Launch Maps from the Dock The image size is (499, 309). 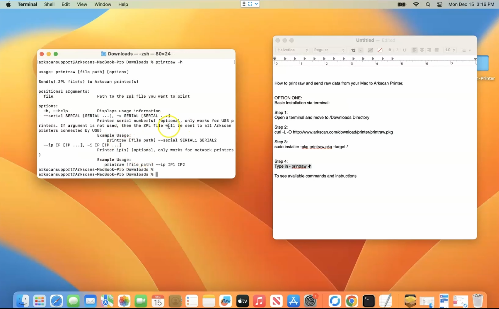pos(107,301)
